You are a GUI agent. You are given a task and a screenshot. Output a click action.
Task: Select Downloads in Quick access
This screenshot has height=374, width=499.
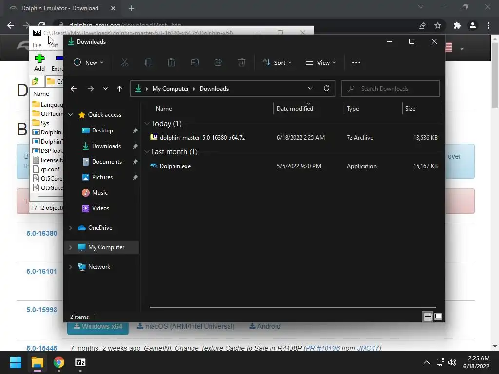(x=106, y=146)
